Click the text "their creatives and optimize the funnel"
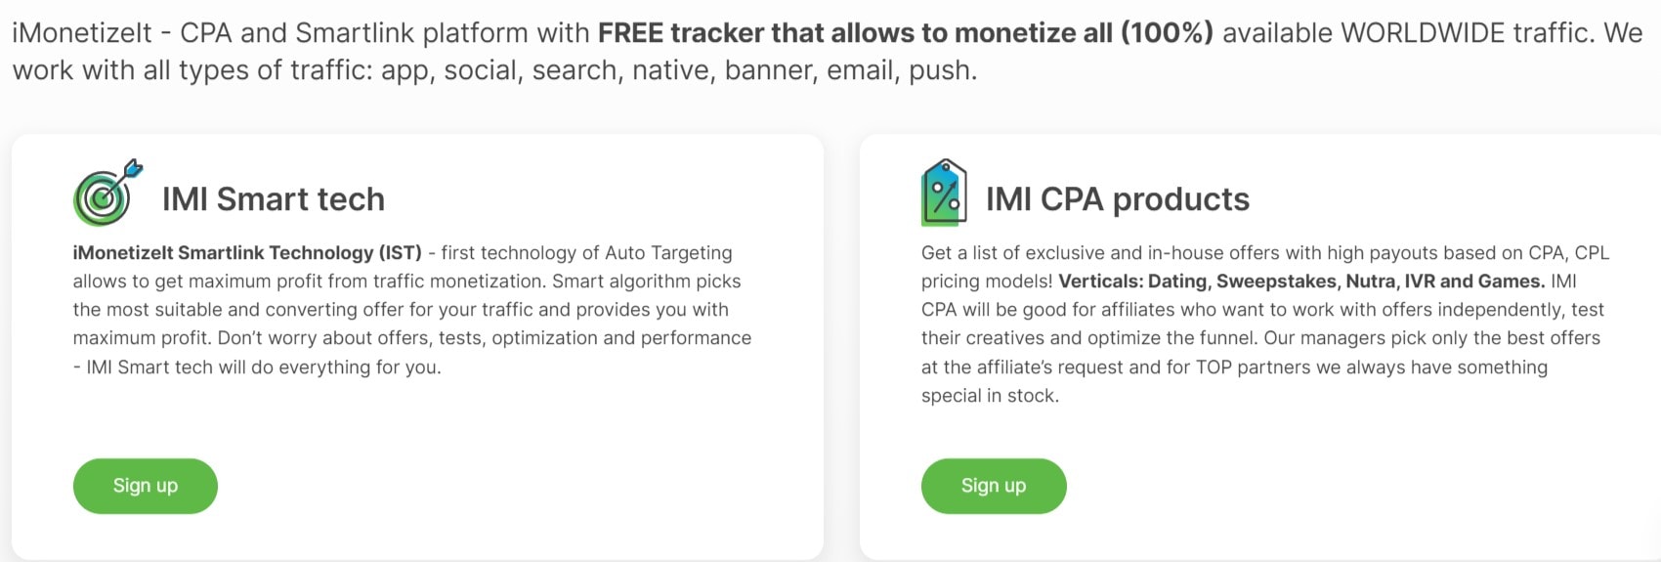 coord(1087,338)
